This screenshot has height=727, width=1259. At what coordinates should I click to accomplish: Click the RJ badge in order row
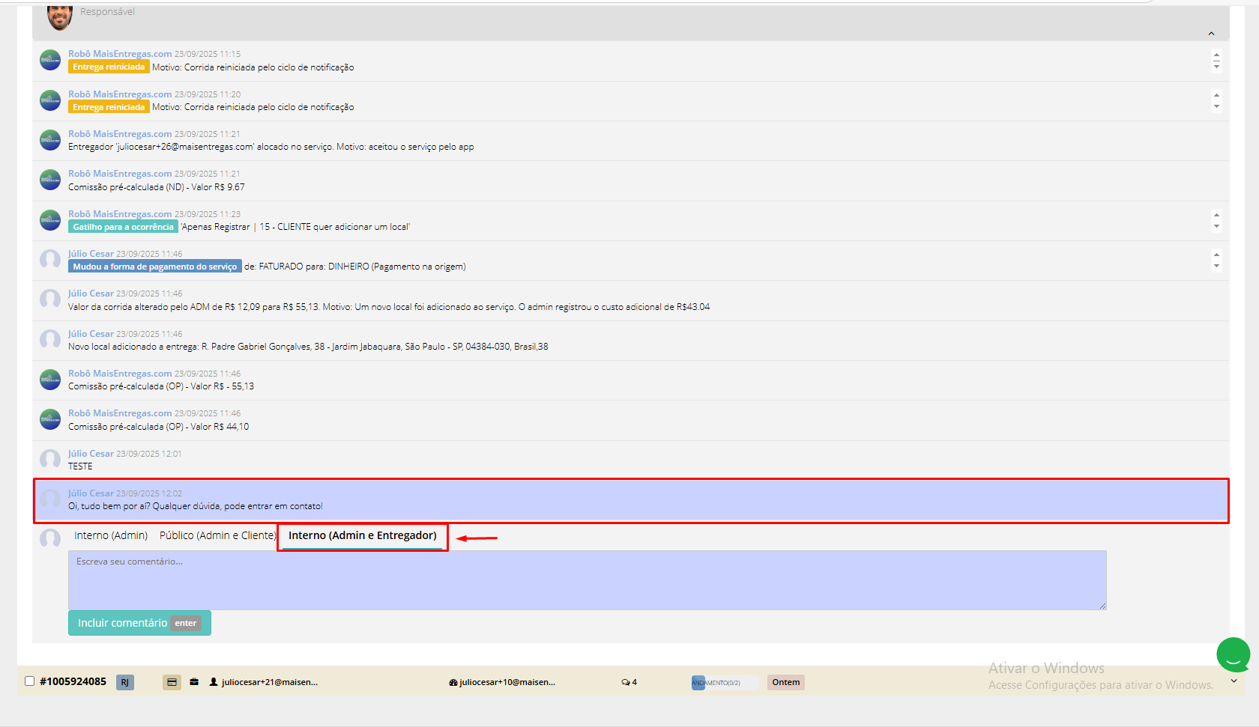click(x=125, y=682)
